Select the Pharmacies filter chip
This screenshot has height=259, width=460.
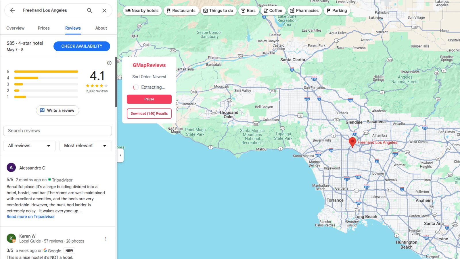304,11
